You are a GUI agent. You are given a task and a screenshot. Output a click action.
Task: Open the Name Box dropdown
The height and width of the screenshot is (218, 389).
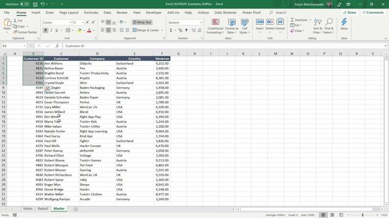pos(24,46)
